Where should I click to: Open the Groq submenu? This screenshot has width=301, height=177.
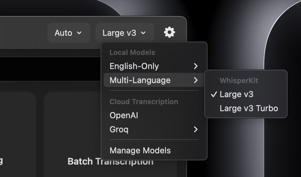pos(119,129)
